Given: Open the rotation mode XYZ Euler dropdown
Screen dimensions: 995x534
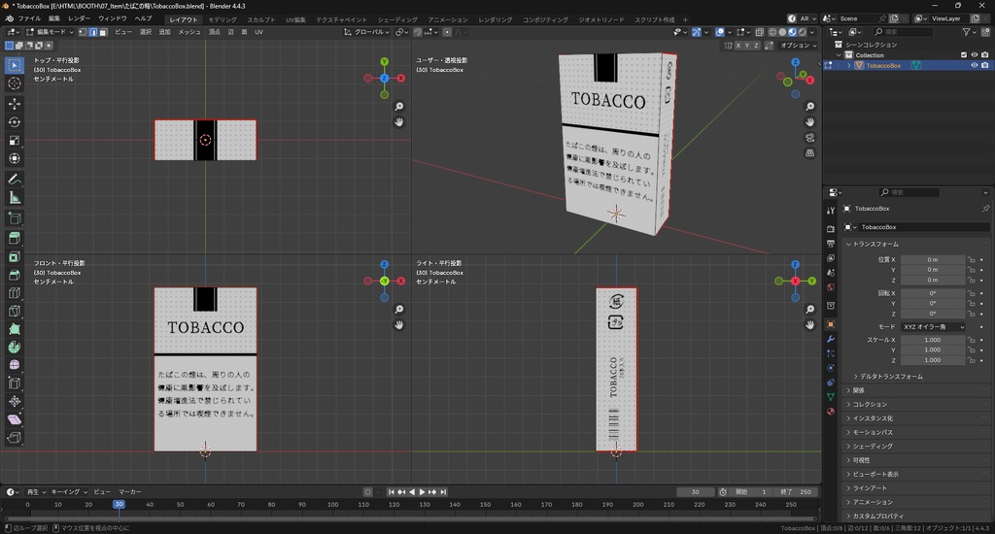Looking at the screenshot, I should click(x=934, y=327).
